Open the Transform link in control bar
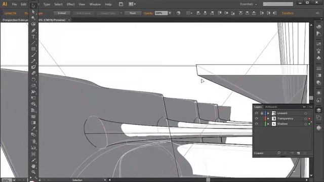This screenshot has width=324, height=182. tap(288, 13)
